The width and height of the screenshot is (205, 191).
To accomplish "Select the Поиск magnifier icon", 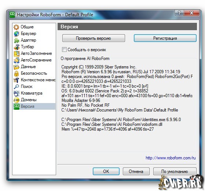I will coord(17,86).
